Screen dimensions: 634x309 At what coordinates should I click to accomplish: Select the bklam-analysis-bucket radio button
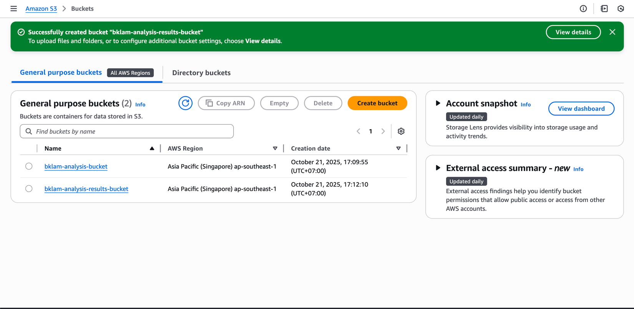click(29, 166)
